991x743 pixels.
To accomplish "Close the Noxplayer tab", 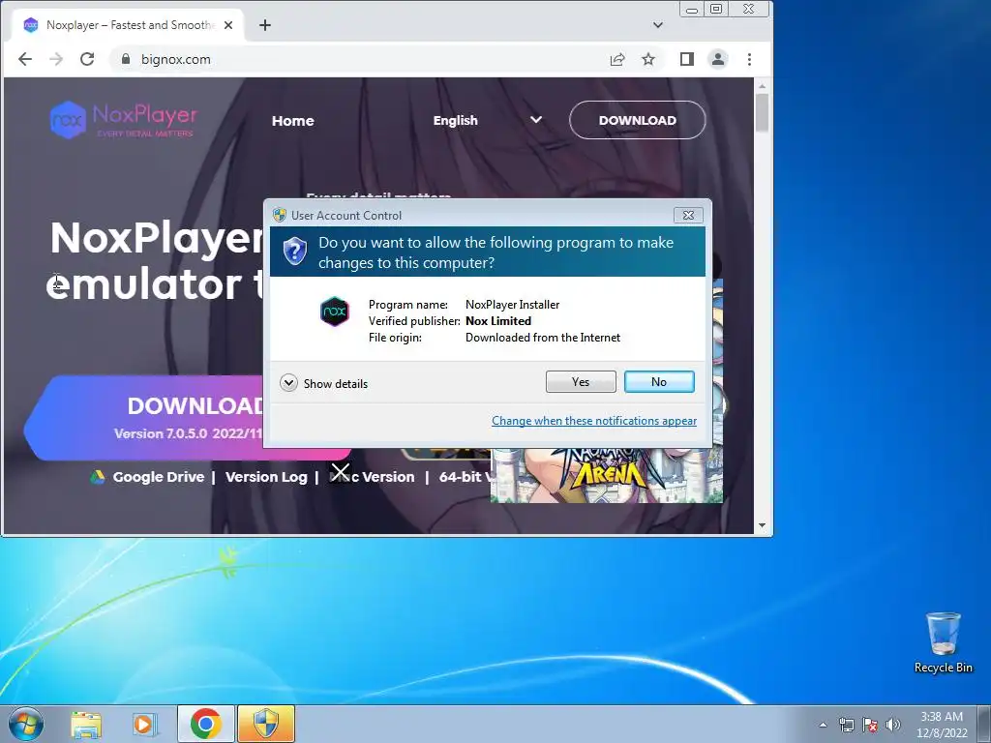I will (x=228, y=25).
